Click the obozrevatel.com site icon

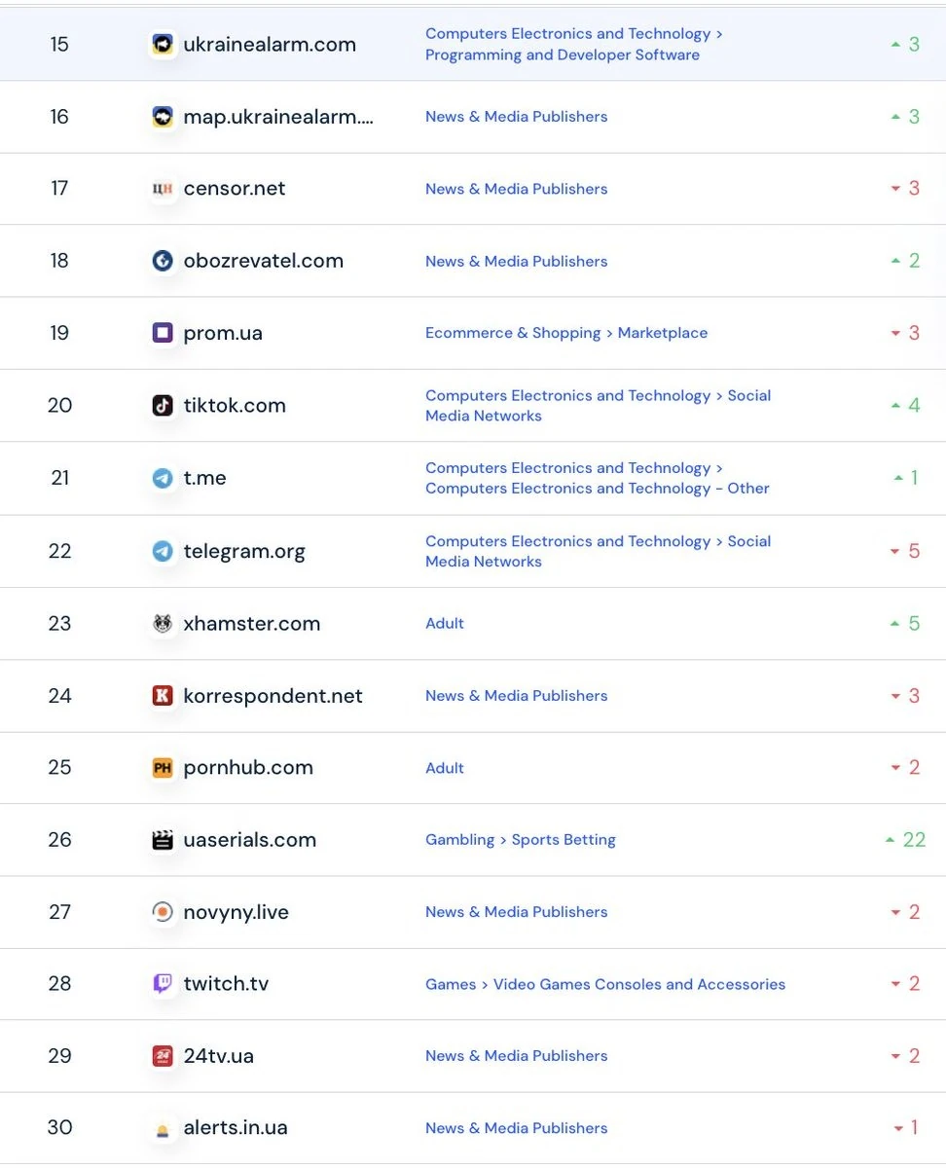tap(163, 261)
